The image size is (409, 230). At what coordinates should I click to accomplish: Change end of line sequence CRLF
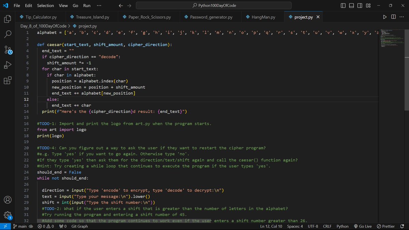tap(327, 226)
